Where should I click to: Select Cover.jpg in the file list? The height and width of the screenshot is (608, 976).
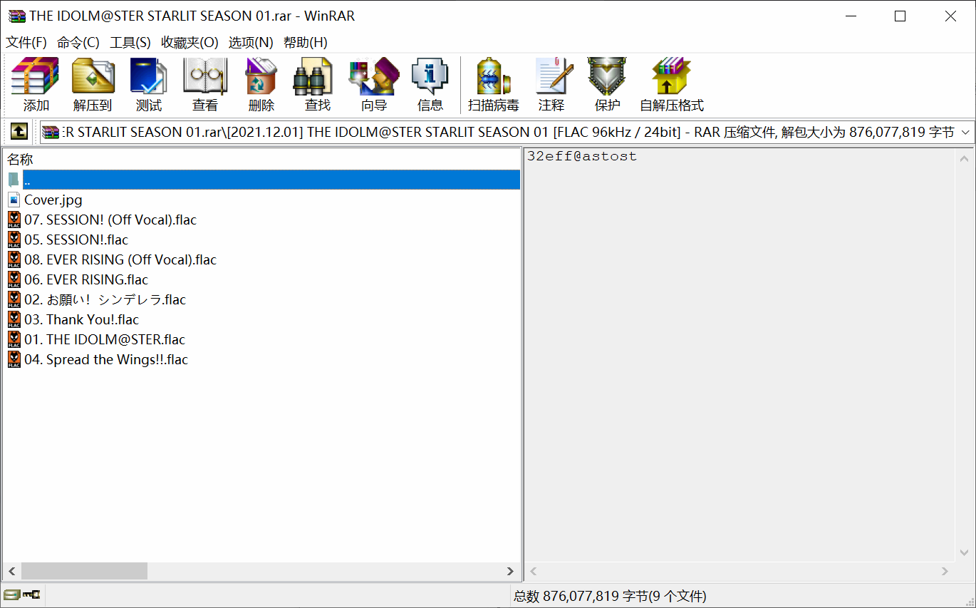[53, 200]
